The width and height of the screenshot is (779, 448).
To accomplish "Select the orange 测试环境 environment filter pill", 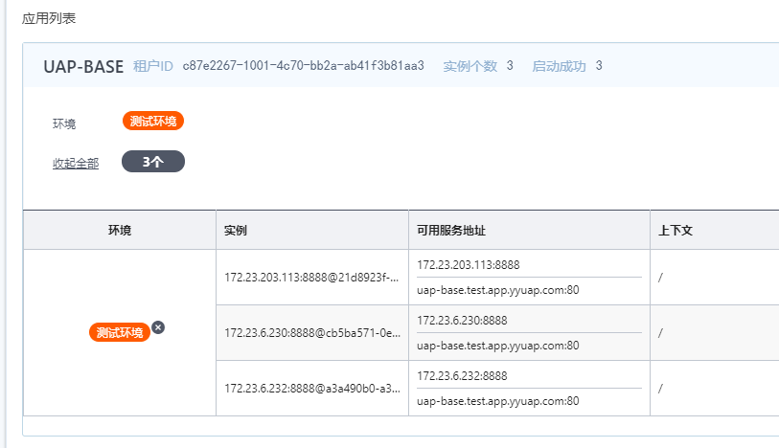I will tap(153, 121).
